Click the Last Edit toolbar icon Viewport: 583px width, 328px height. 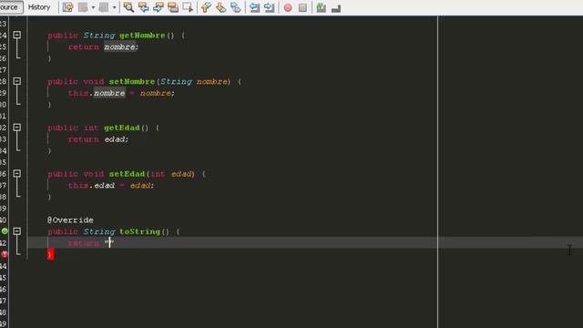(67, 7)
